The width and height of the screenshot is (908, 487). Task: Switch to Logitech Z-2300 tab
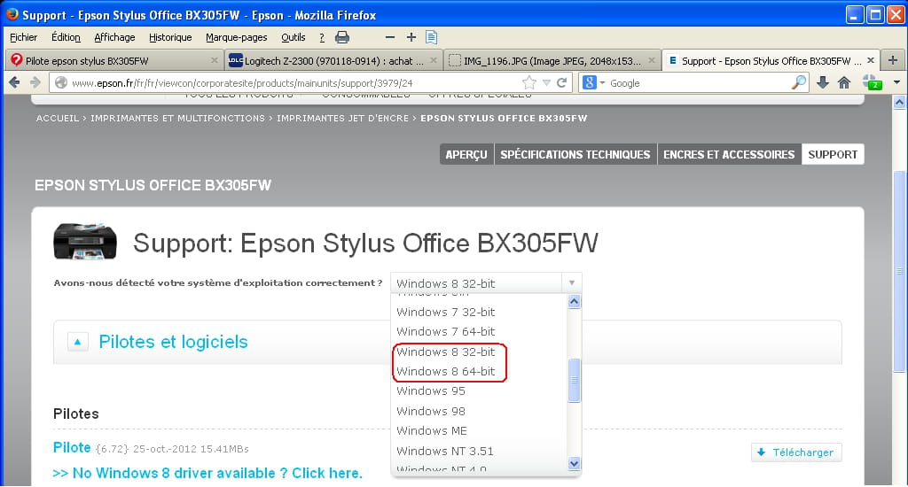click(x=333, y=61)
